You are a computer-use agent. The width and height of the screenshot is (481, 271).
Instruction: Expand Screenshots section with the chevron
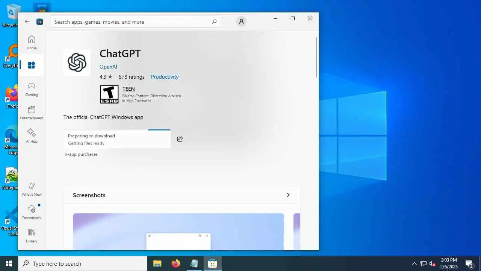[x=288, y=195]
